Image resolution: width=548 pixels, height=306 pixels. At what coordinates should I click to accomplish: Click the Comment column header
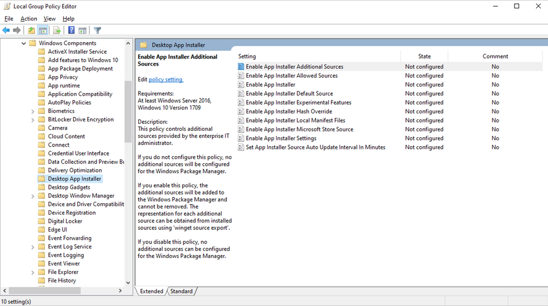click(495, 56)
